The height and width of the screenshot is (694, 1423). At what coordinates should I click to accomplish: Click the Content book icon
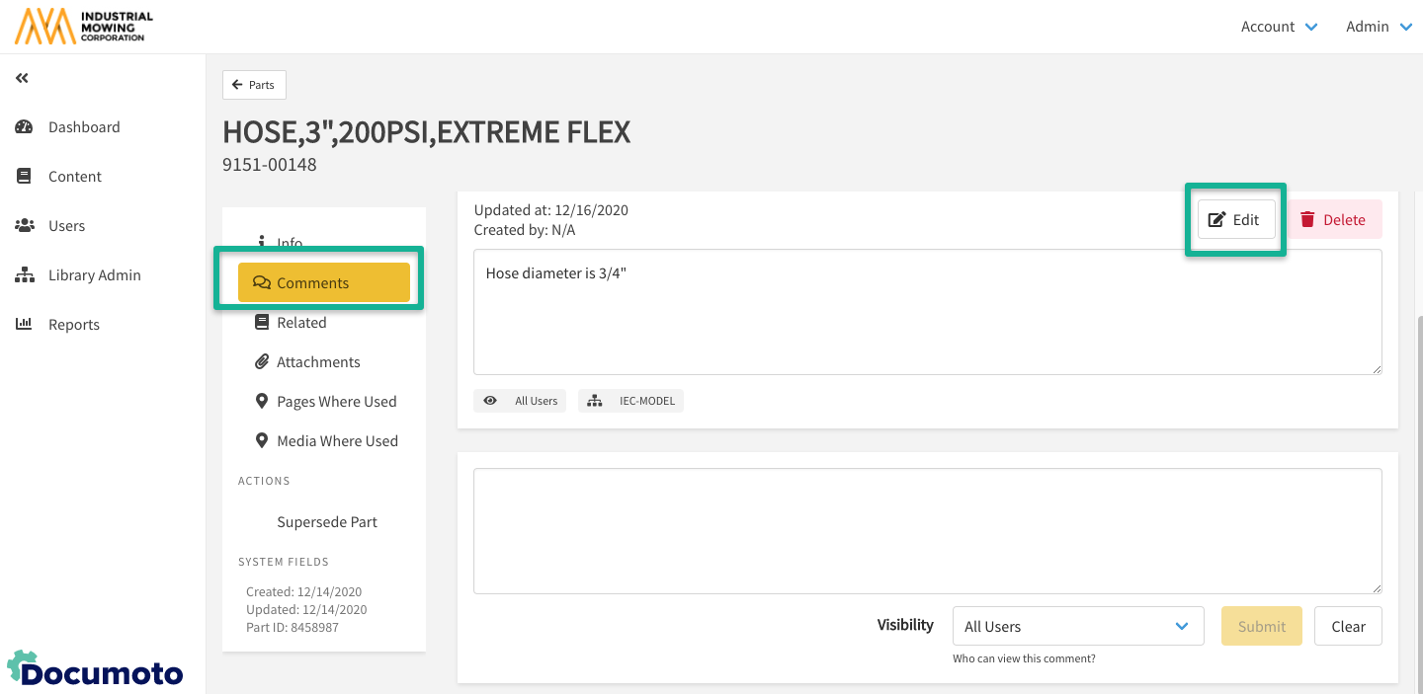tap(25, 177)
